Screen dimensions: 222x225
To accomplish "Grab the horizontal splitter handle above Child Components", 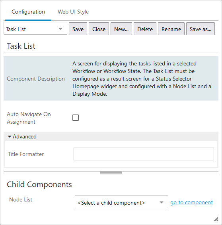I will [x=111, y=173].
